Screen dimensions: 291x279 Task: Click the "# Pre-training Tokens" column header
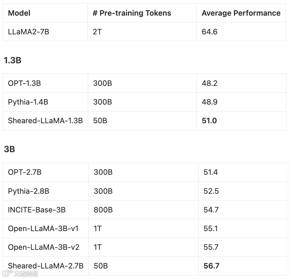(x=132, y=13)
